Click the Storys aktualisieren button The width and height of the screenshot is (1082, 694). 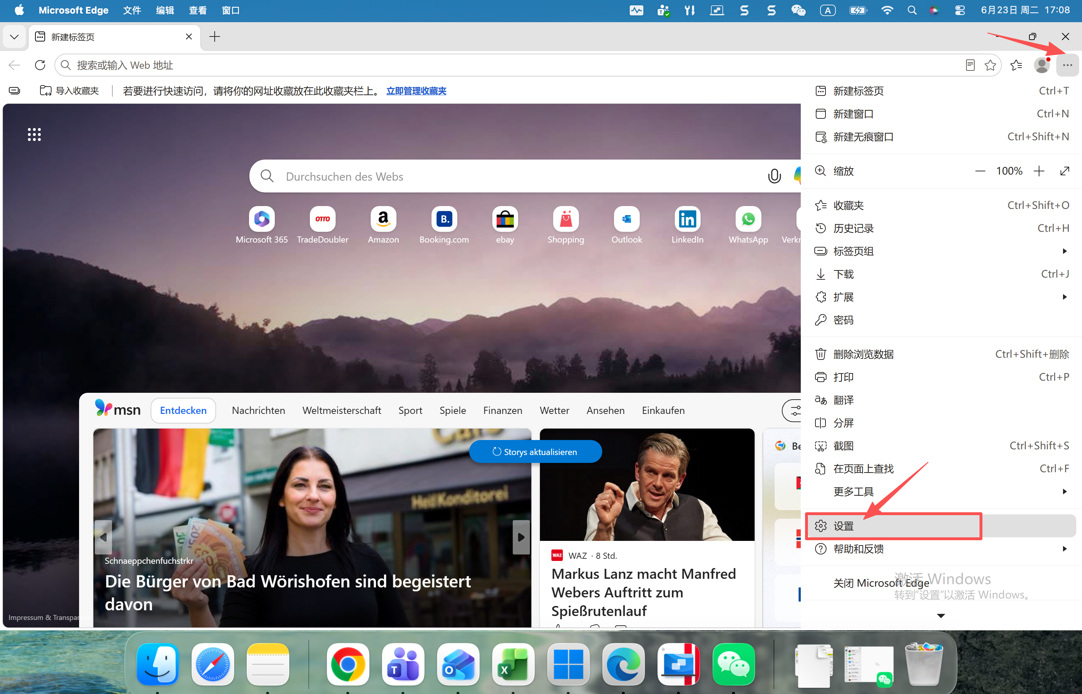535,452
